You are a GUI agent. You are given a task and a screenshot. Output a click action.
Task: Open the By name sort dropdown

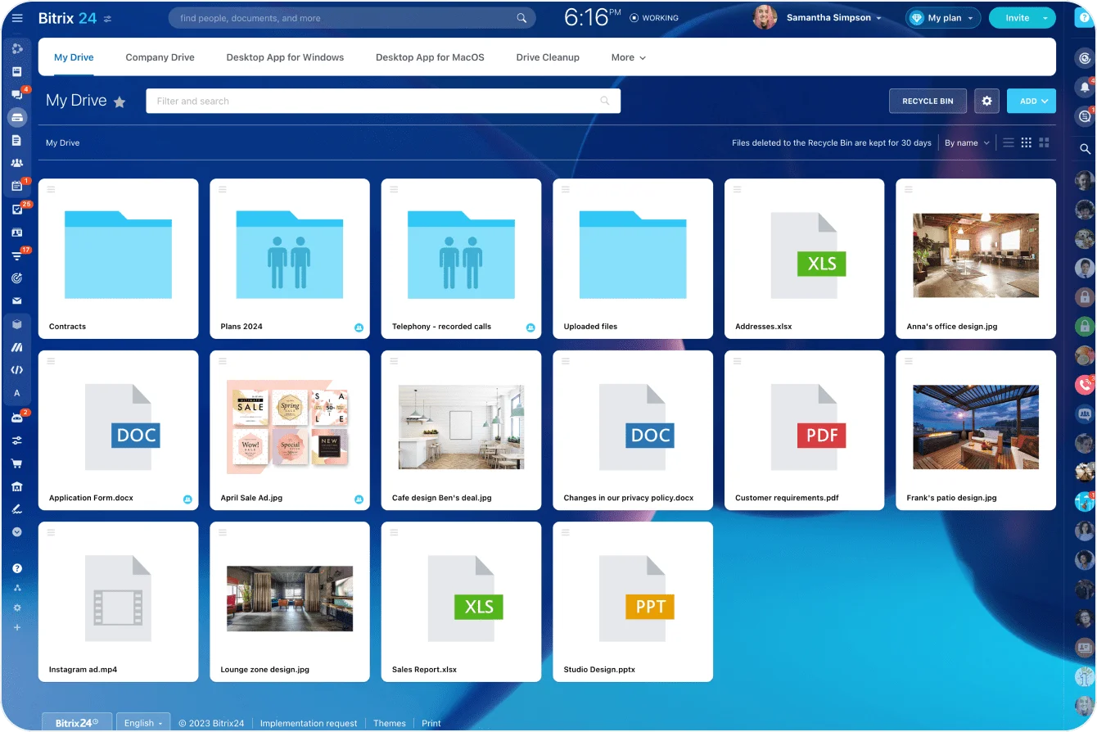coord(967,142)
